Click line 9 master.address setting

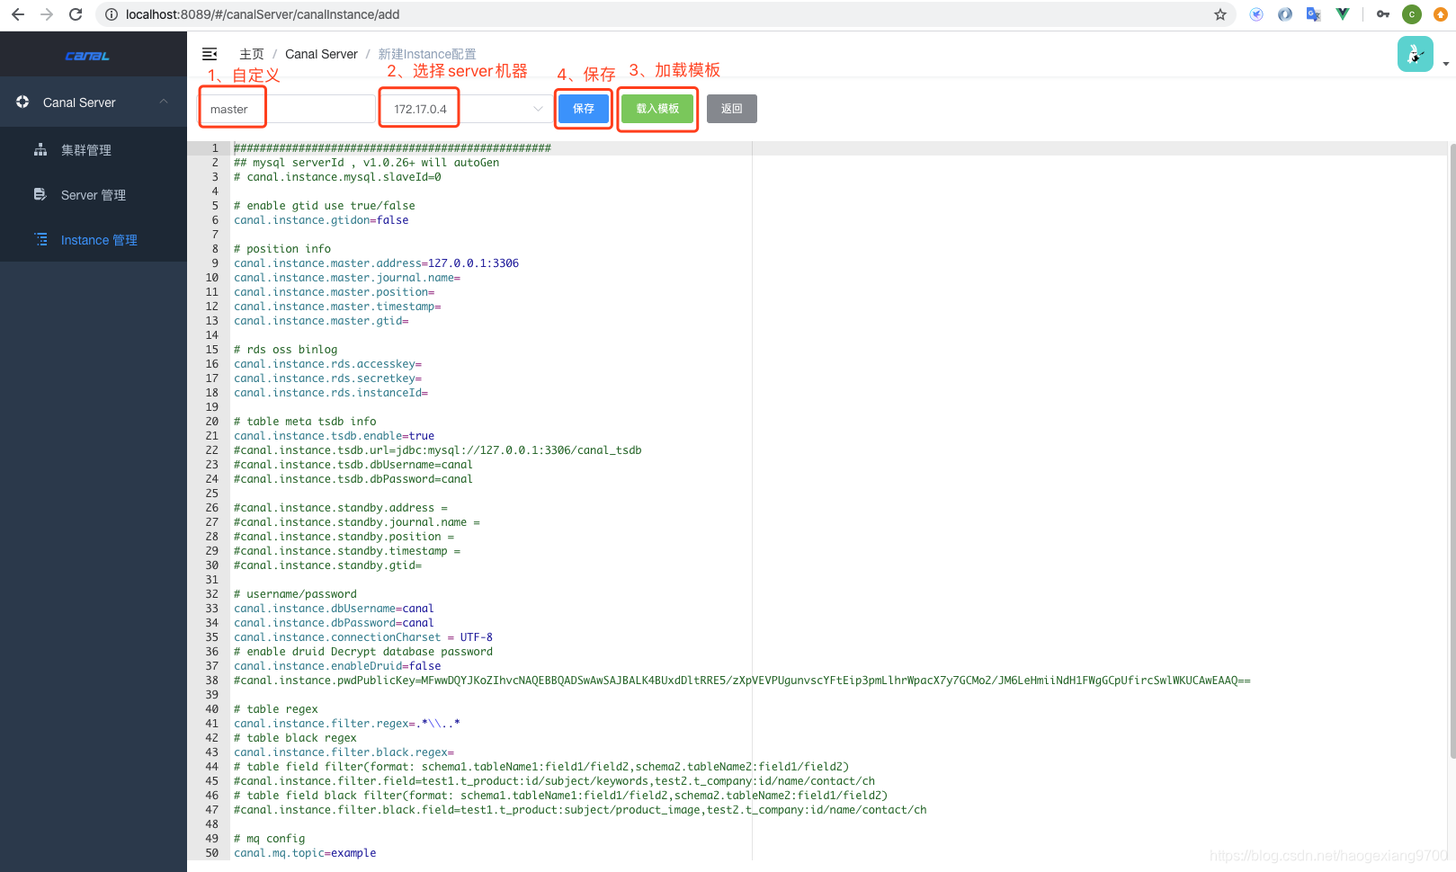[376, 263]
